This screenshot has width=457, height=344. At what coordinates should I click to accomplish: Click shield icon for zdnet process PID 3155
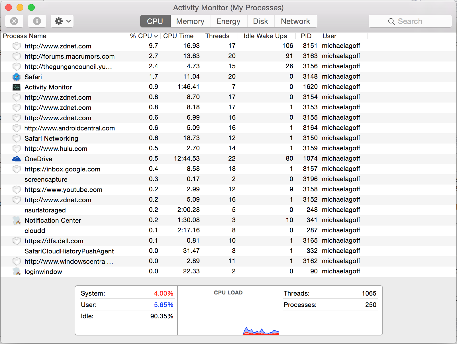coord(17,118)
